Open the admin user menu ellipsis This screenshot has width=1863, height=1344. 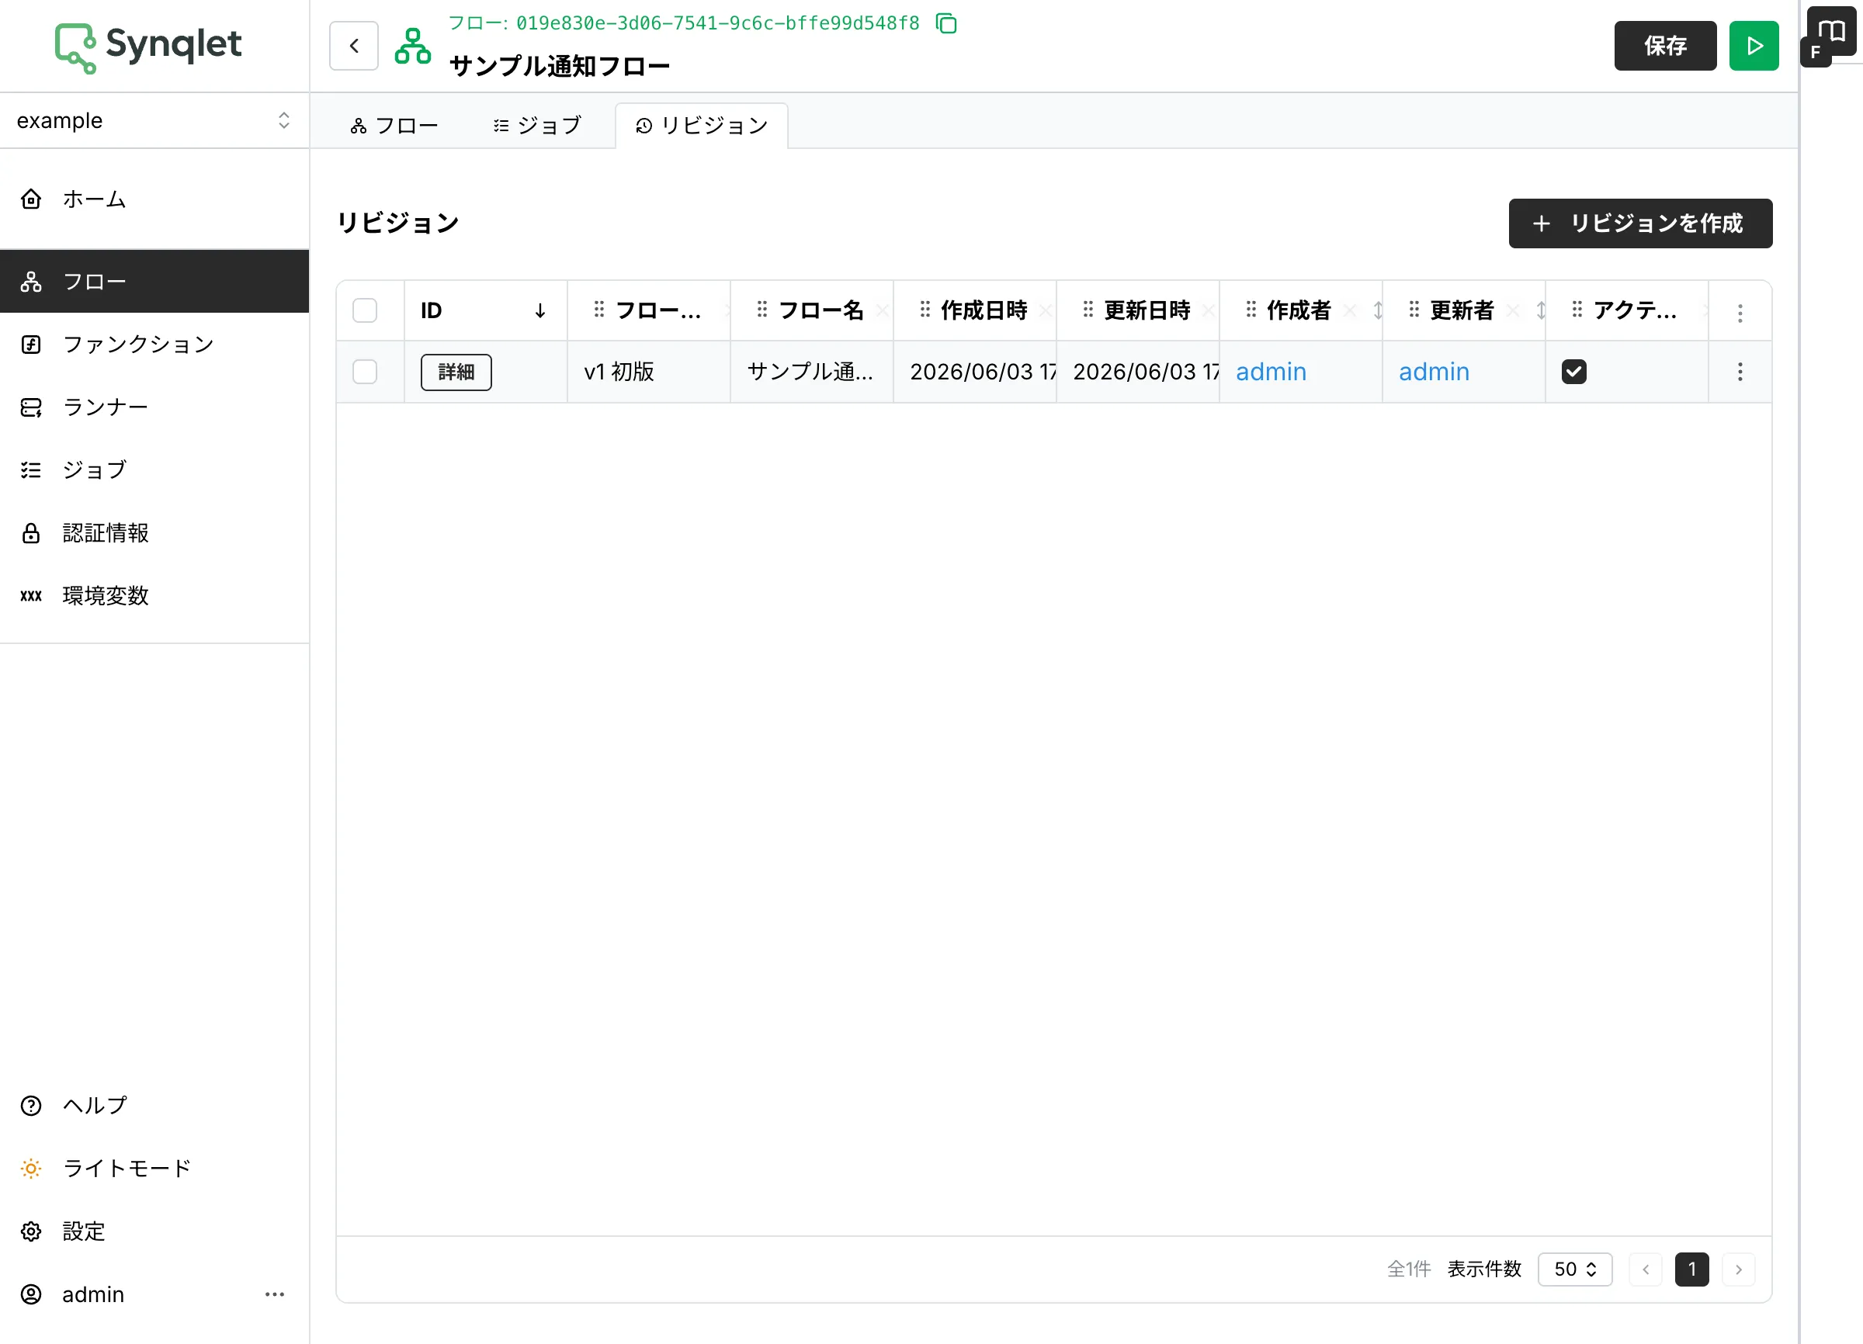point(274,1294)
